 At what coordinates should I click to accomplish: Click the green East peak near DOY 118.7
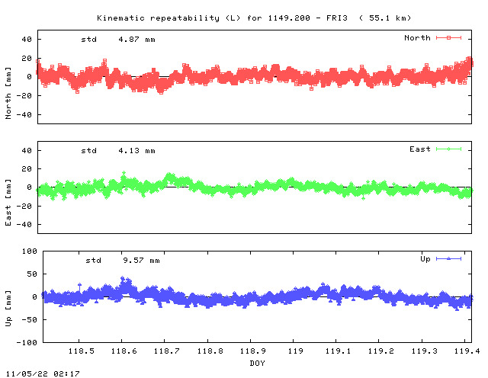coord(169,176)
